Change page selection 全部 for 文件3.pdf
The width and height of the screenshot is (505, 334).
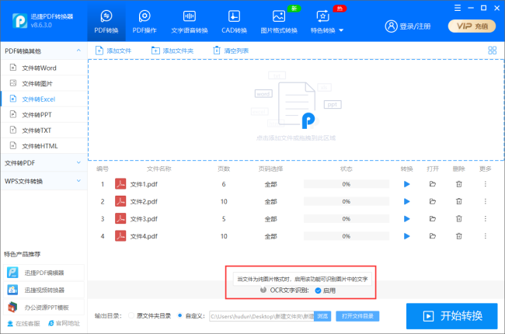270,219
